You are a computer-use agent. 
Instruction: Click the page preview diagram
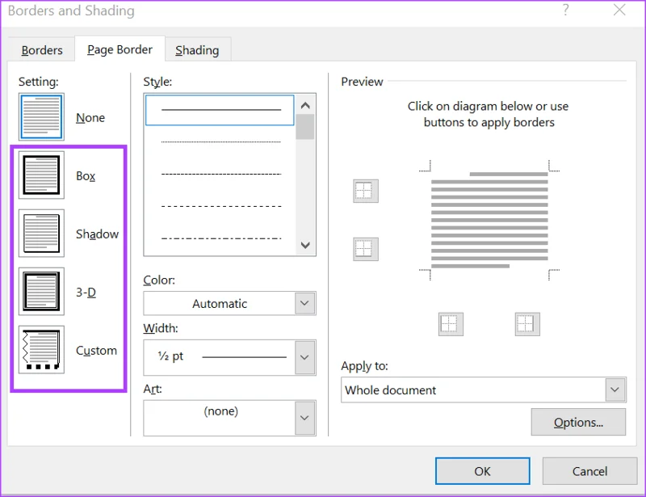coord(489,221)
